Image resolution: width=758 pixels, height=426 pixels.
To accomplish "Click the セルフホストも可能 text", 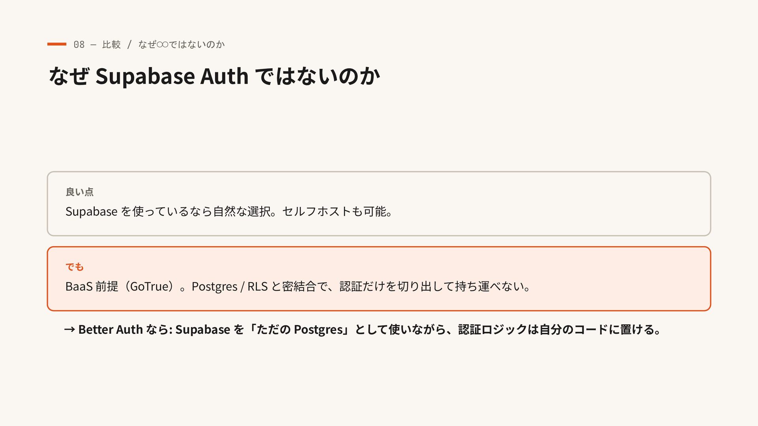I will [334, 211].
